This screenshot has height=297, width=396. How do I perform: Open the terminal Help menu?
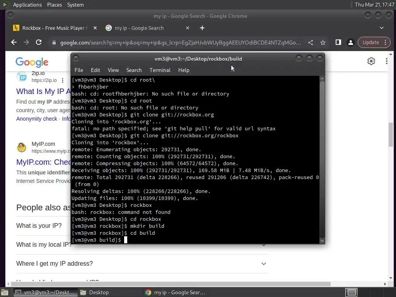pos(184,70)
